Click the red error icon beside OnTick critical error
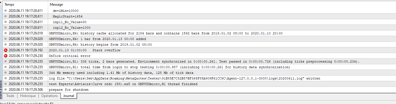The width and height of the screenshot is (396, 104). (6, 56)
